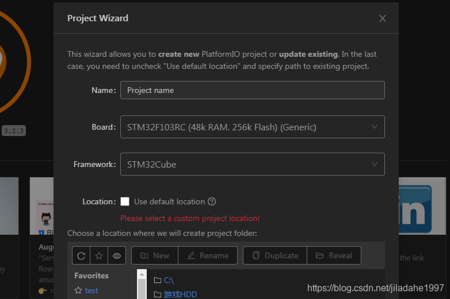Click the help icon beside default location
Image resolution: width=450 pixels, height=299 pixels.
[212, 201]
